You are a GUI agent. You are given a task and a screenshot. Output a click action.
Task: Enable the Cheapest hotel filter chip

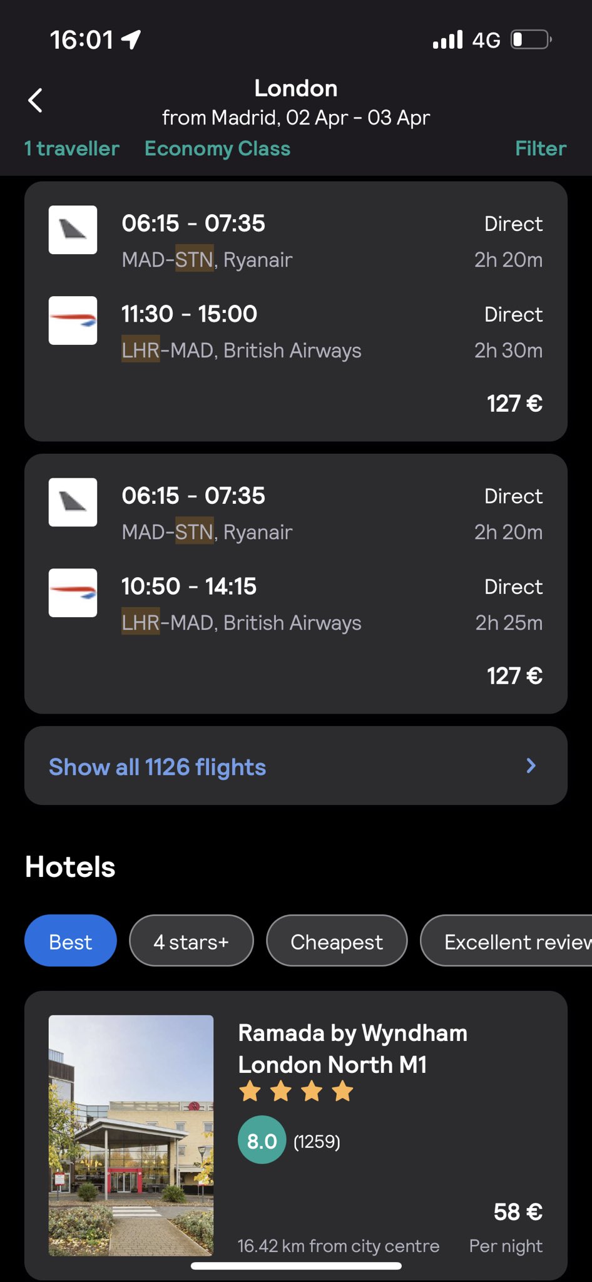coord(337,941)
